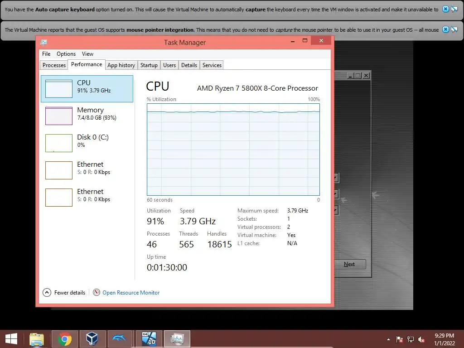This screenshot has height=348, width=464.
Task: Show hidden tray icons arrow
Action: (388, 339)
